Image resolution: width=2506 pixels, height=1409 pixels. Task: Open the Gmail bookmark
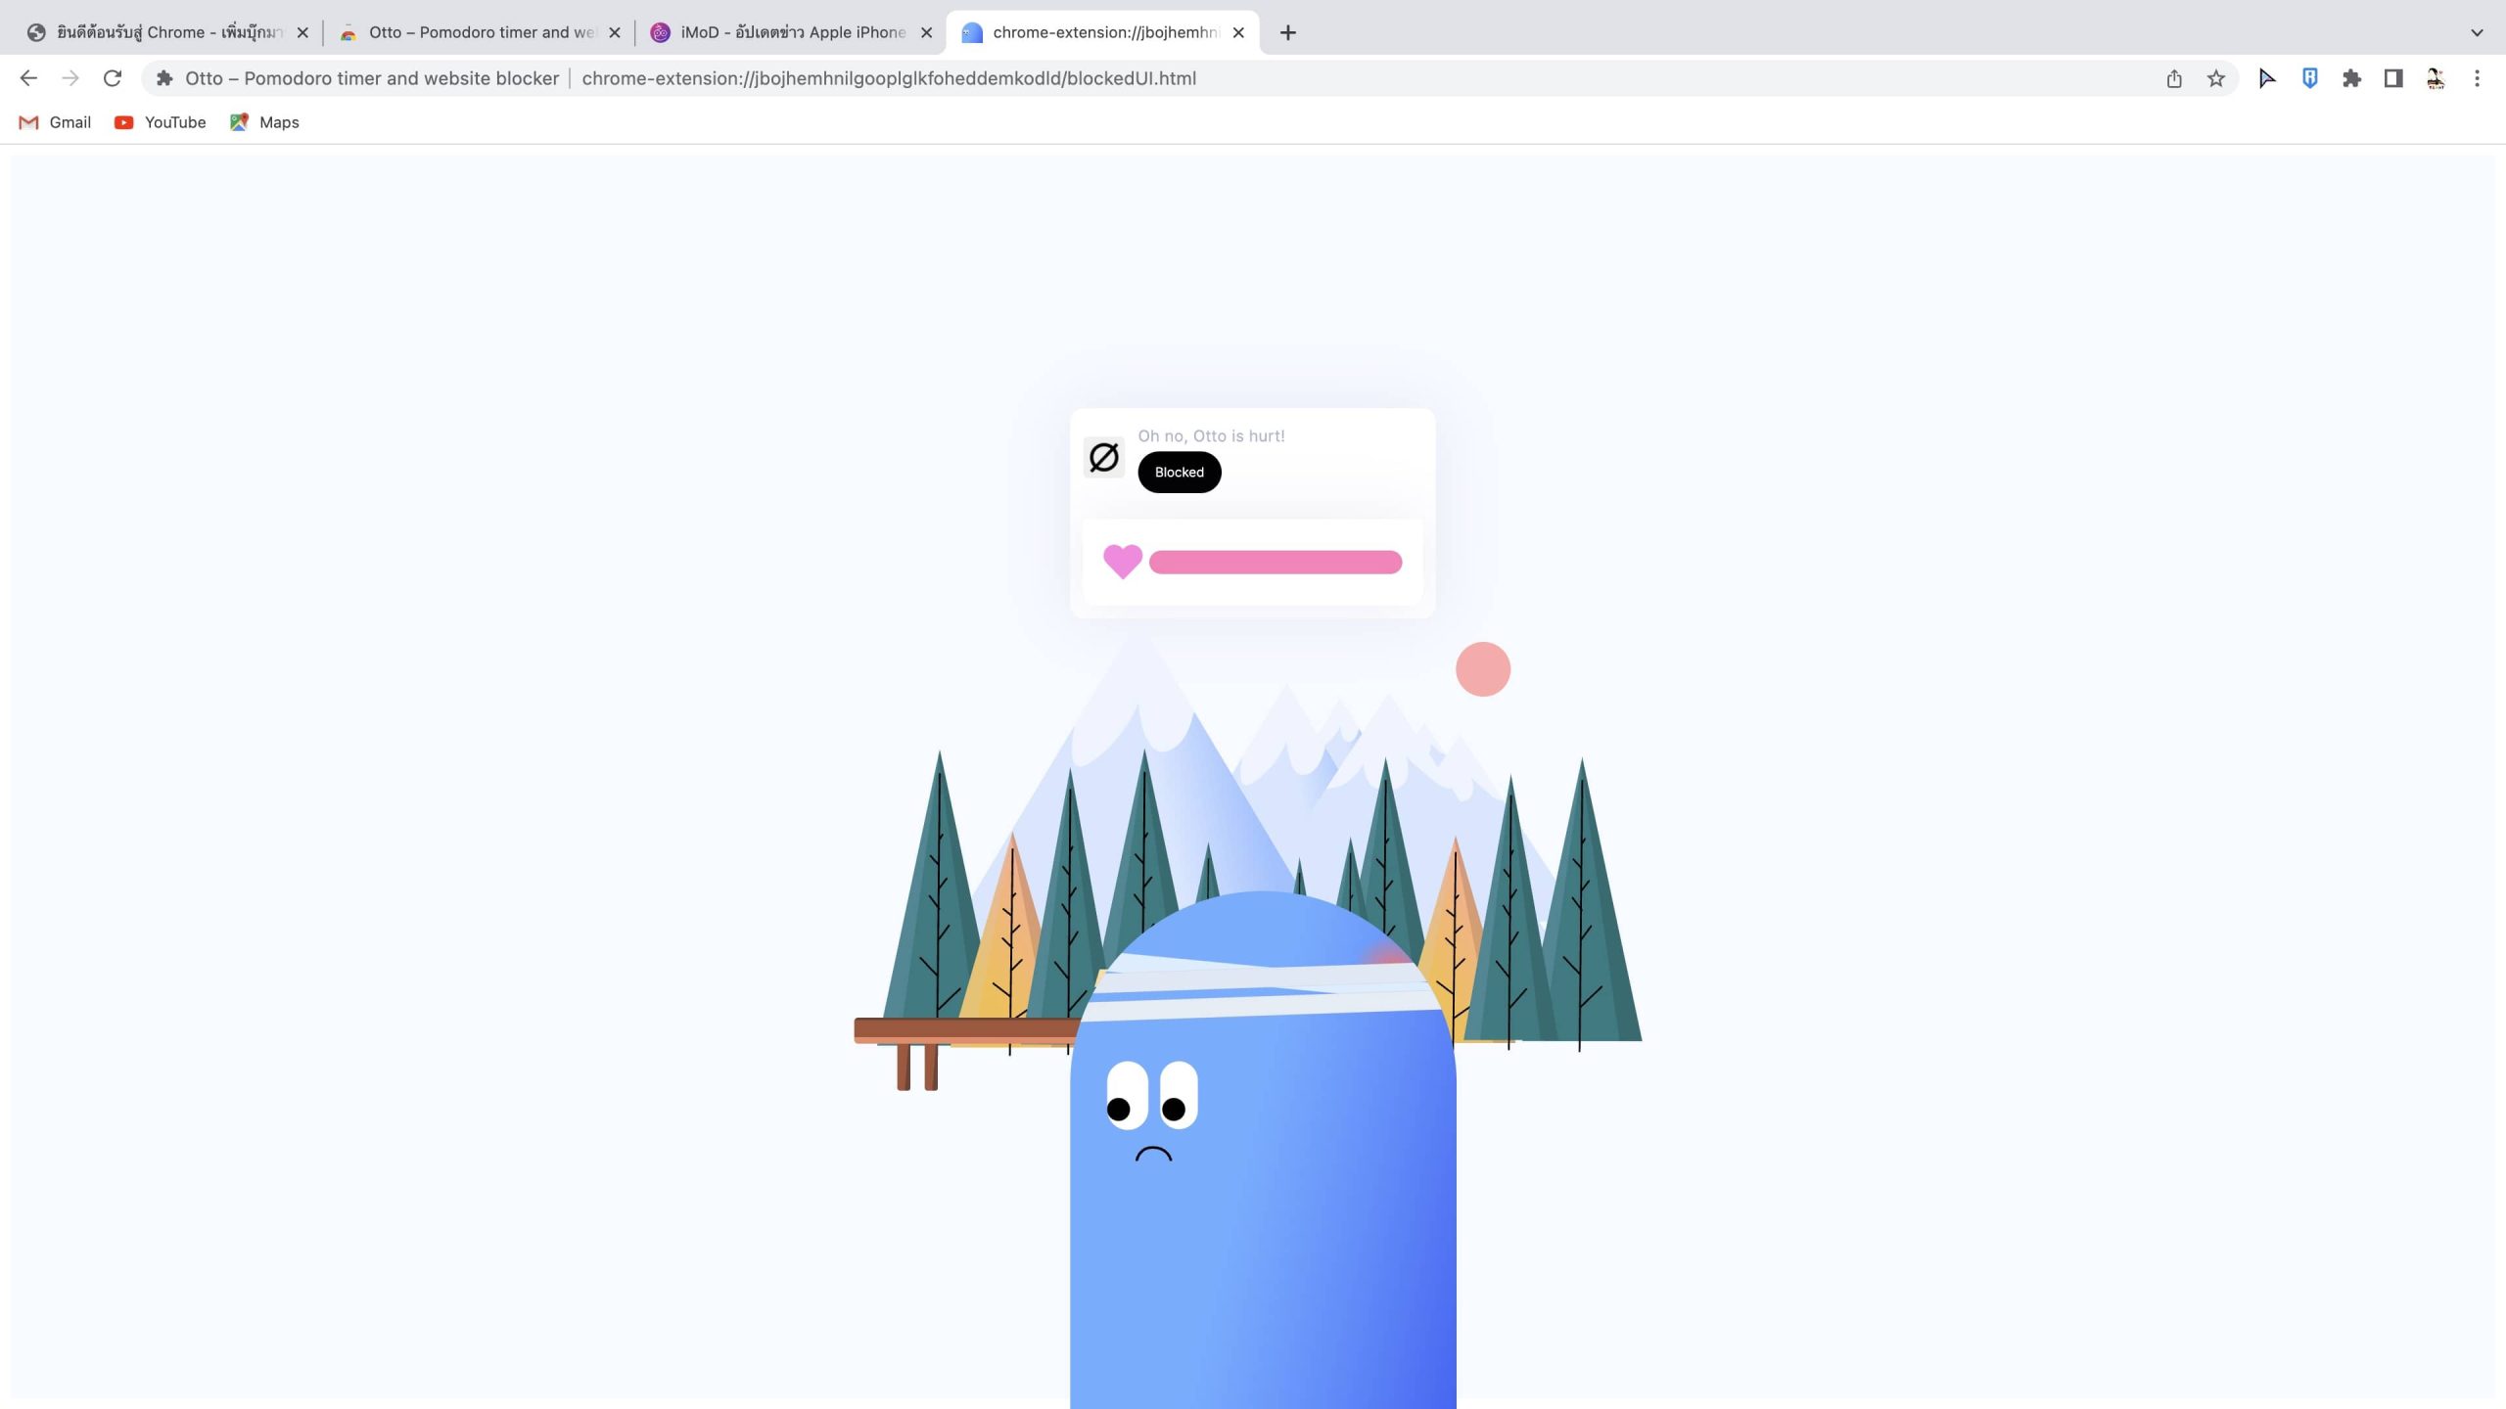pos(56,122)
